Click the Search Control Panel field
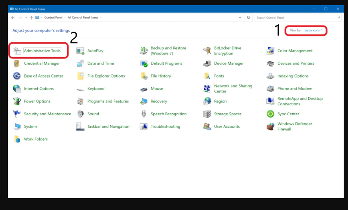Viewport: 348px width, 210px height. click(x=296, y=18)
